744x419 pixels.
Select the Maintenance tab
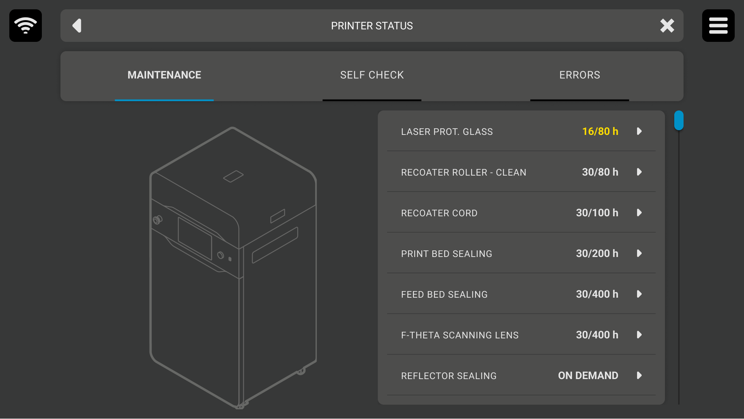[x=164, y=75]
